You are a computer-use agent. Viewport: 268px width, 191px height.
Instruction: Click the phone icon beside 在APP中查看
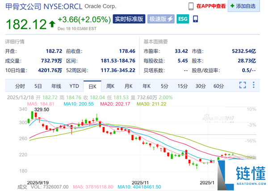tap(191, 6)
